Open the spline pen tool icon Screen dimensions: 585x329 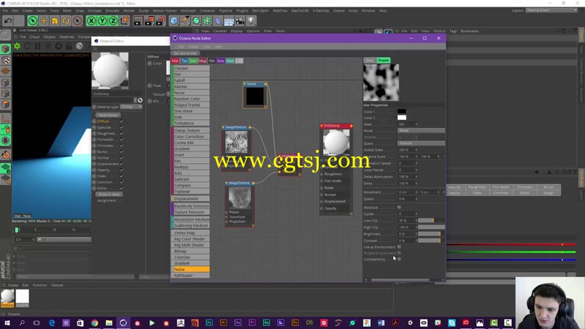tap(186, 21)
